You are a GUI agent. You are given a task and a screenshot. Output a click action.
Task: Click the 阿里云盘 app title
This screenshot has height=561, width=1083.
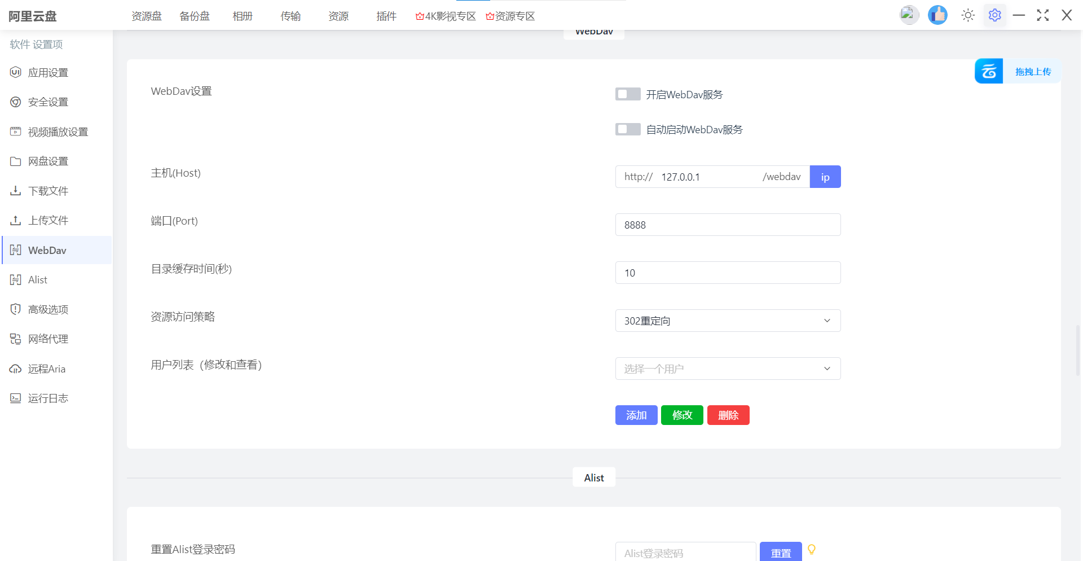point(33,16)
